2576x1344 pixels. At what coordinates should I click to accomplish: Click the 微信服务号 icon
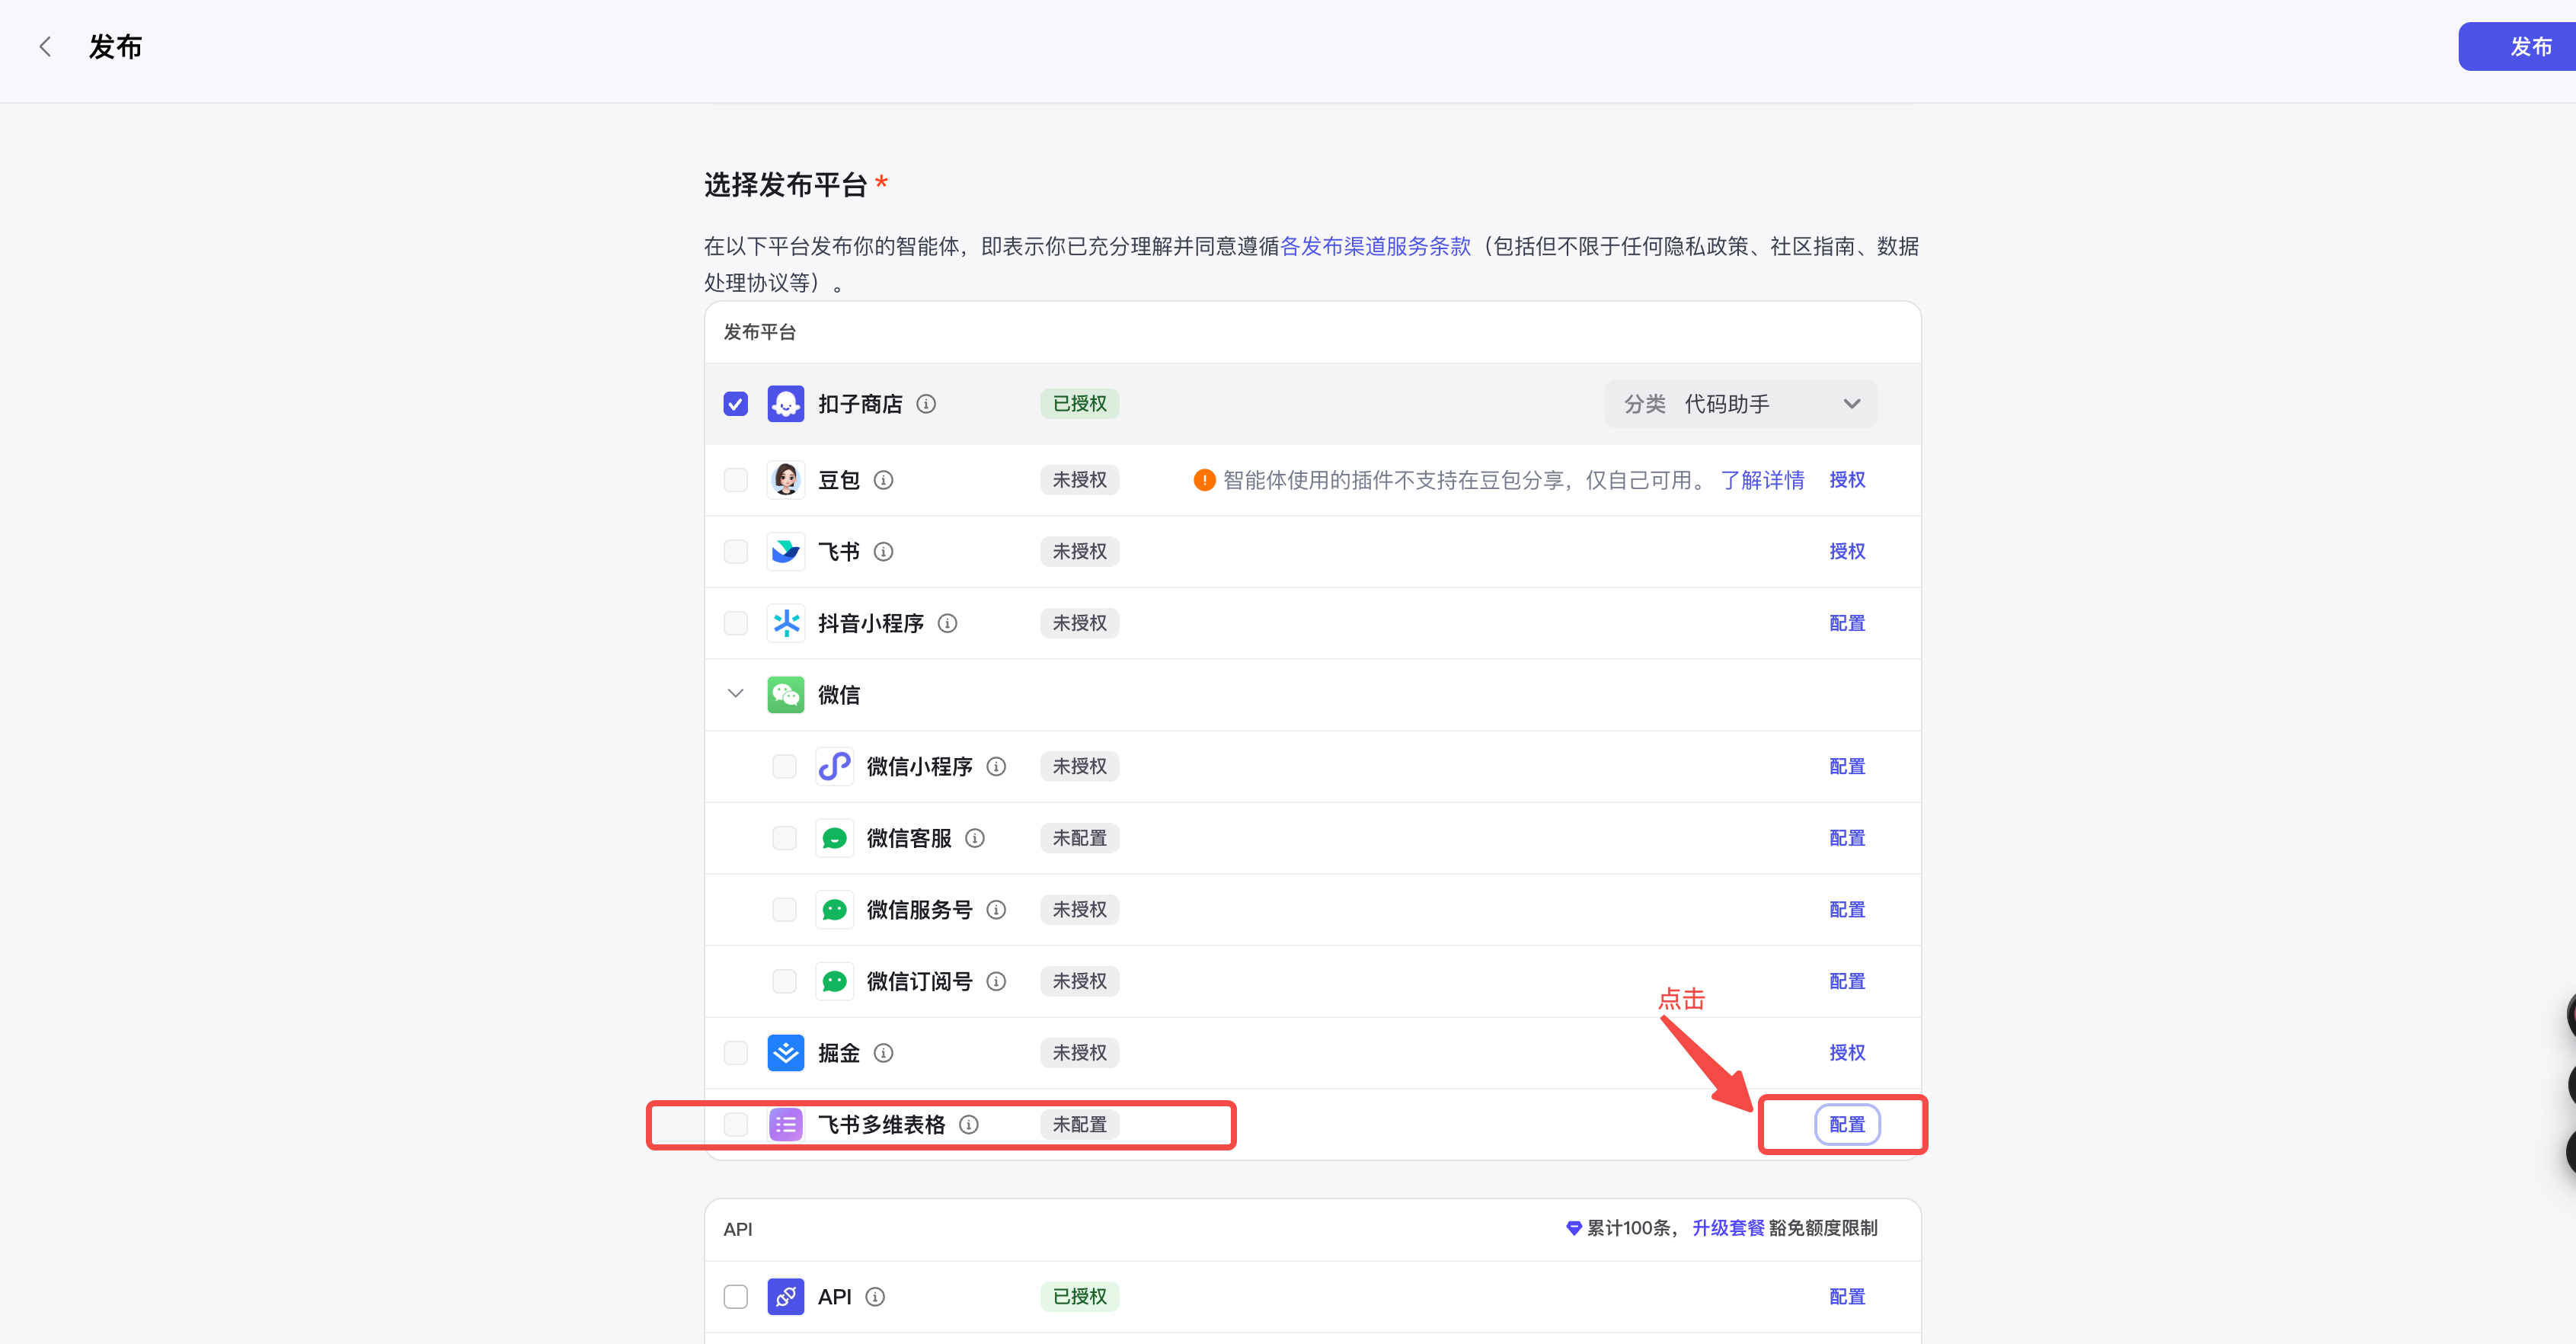834,910
